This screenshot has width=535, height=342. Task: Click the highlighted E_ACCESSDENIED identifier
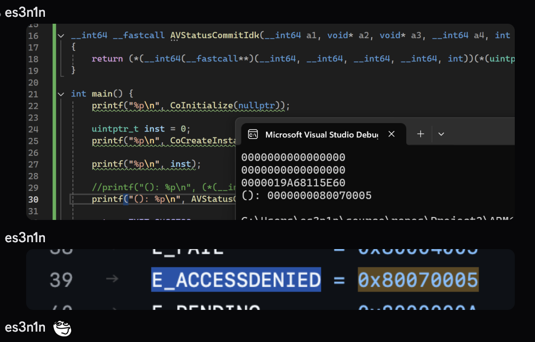pyautogui.click(x=236, y=279)
